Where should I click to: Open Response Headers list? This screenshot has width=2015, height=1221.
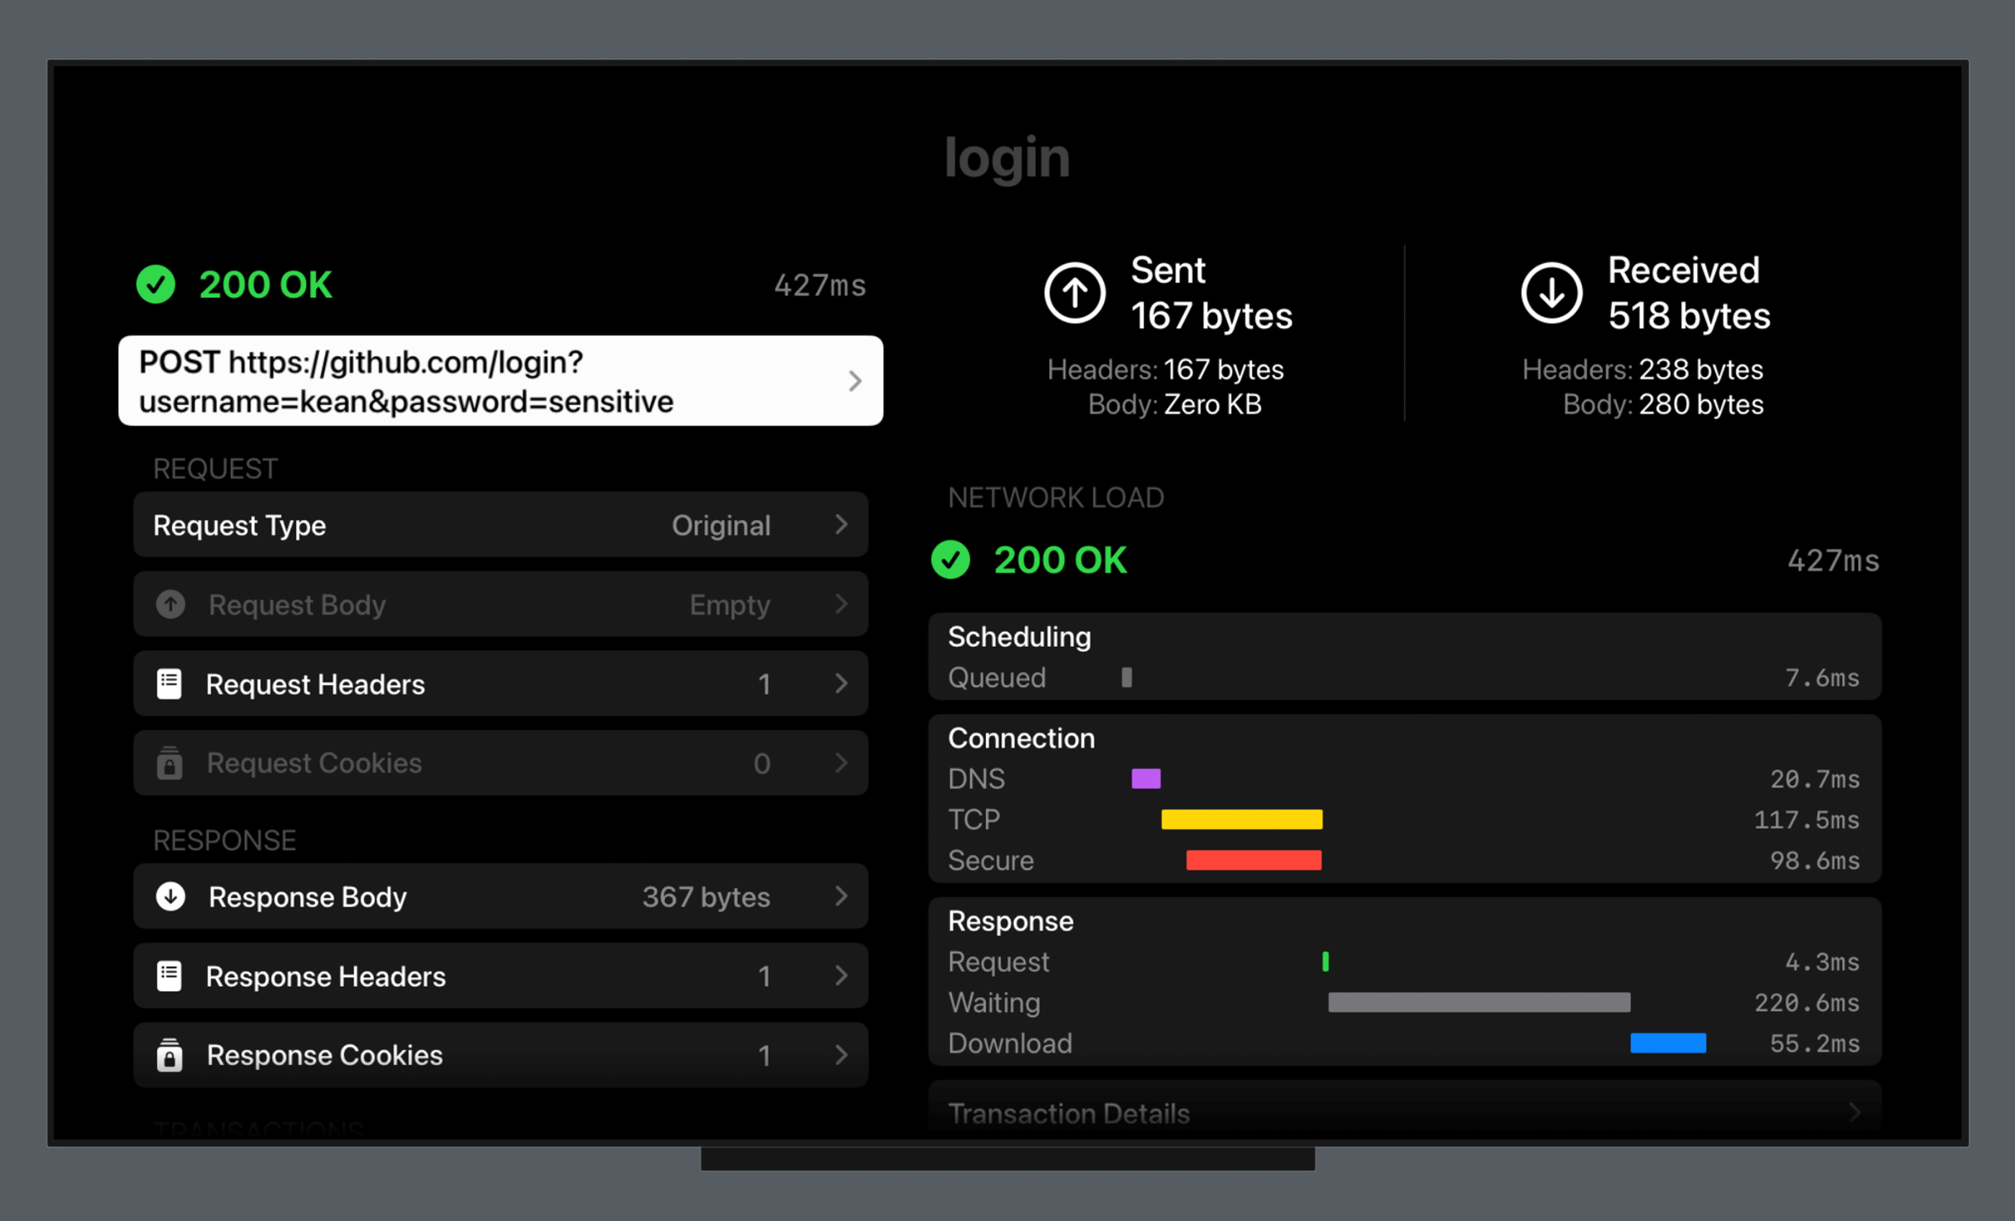point(500,975)
